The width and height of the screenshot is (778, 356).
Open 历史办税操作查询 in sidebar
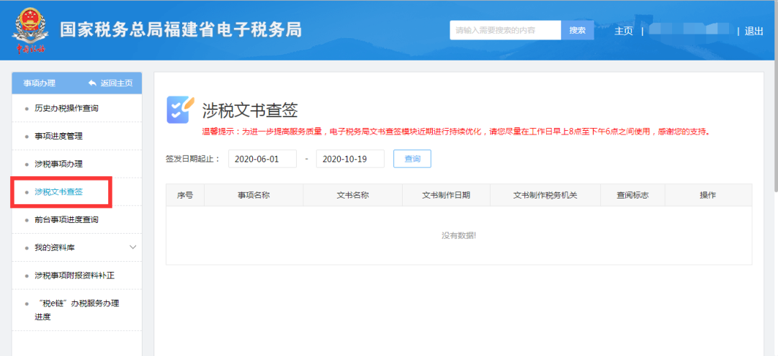pyautogui.click(x=66, y=108)
